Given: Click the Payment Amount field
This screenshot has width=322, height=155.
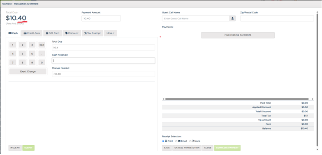Looking at the screenshot, I should click(101, 18).
